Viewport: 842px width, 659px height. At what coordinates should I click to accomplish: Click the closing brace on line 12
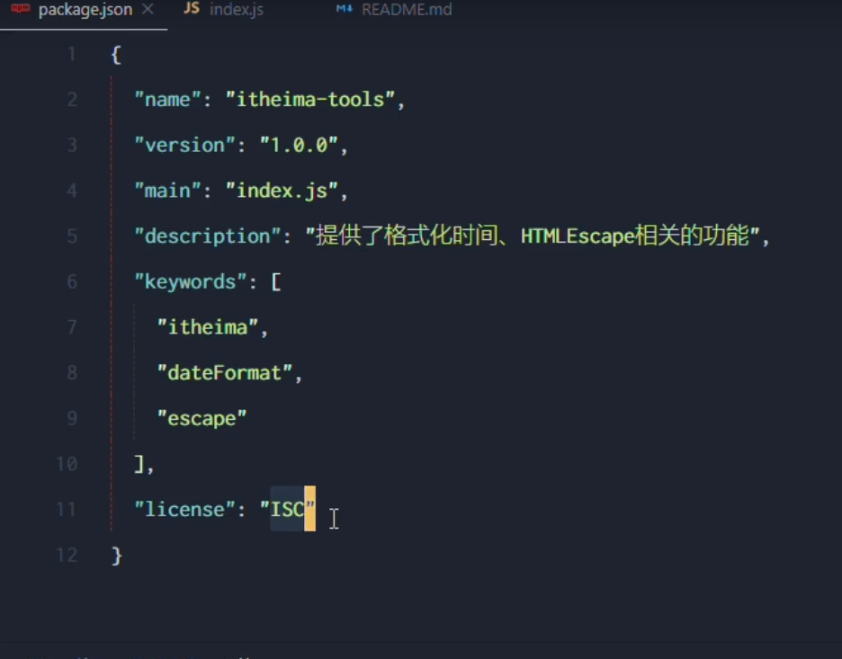pos(117,556)
